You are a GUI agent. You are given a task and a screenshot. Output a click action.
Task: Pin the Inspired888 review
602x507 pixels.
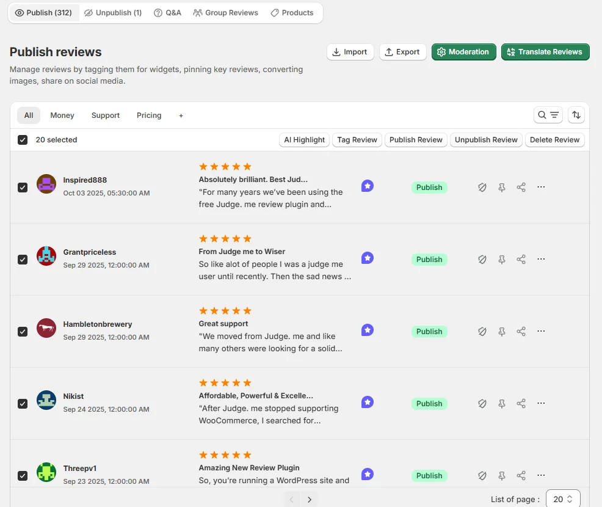click(x=501, y=187)
